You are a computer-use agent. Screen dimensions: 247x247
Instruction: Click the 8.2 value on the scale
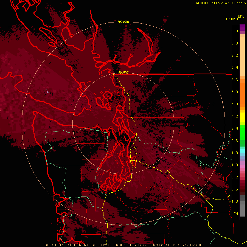235,55
